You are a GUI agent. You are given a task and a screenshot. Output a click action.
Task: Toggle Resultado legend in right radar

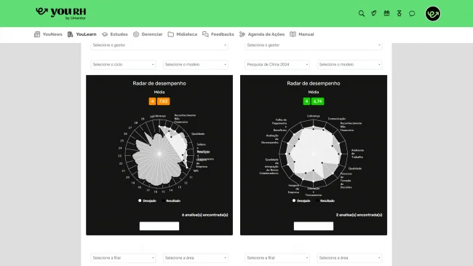pyautogui.click(x=325, y=200)
